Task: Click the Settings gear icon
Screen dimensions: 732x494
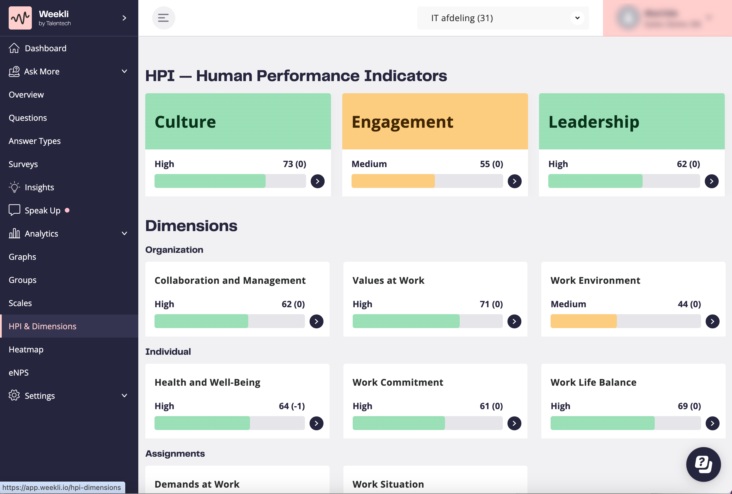Action: tap(14, 395)
